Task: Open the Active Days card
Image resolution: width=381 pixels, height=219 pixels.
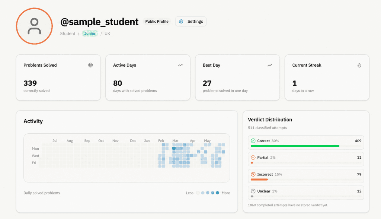Action: [x=148, y=77]
